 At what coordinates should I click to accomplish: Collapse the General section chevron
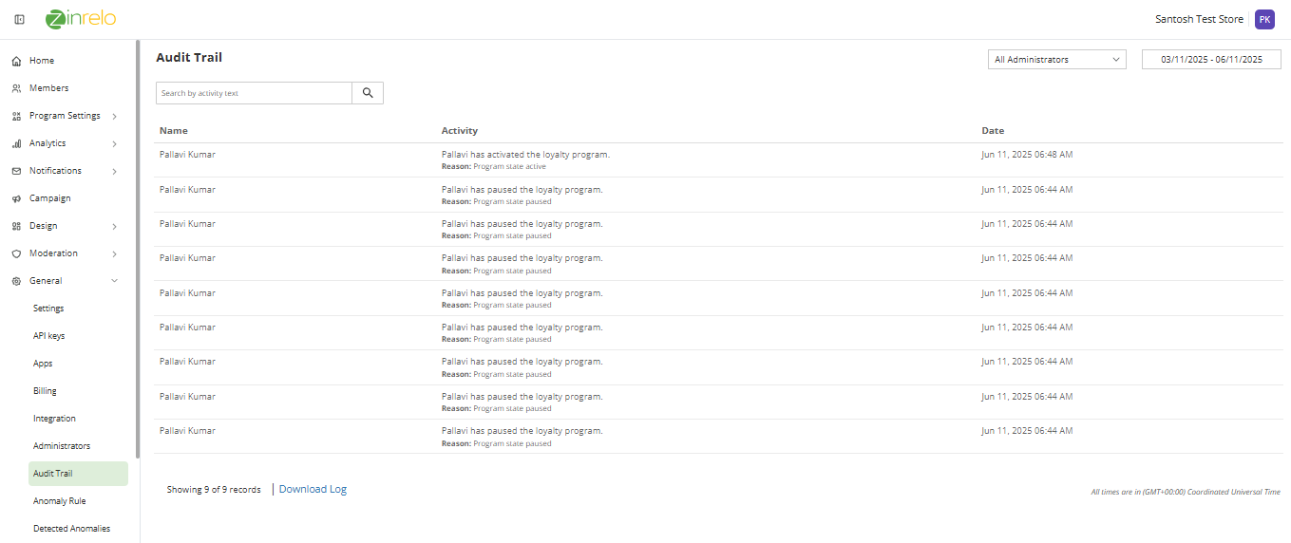coord(114,281)
